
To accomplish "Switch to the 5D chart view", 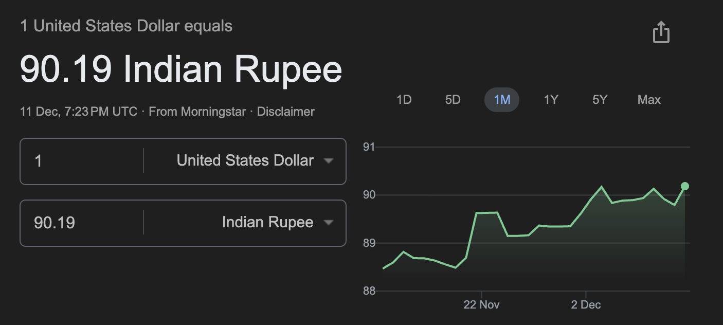I will click(453, 100).
